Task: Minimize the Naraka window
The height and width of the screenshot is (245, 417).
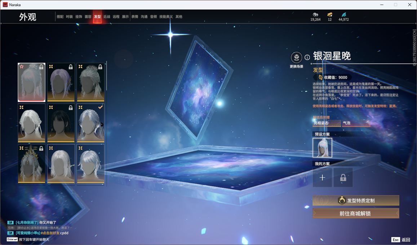Action: [382, 5]
